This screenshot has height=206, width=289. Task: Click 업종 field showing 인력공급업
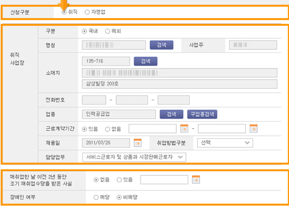coord(119,114)
